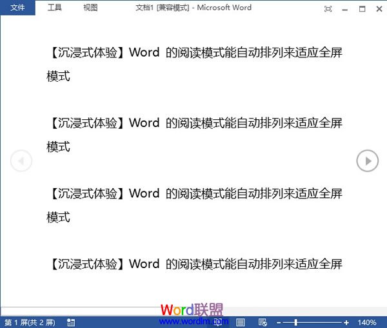Switch to Web Layout view icon

(263, 322)
